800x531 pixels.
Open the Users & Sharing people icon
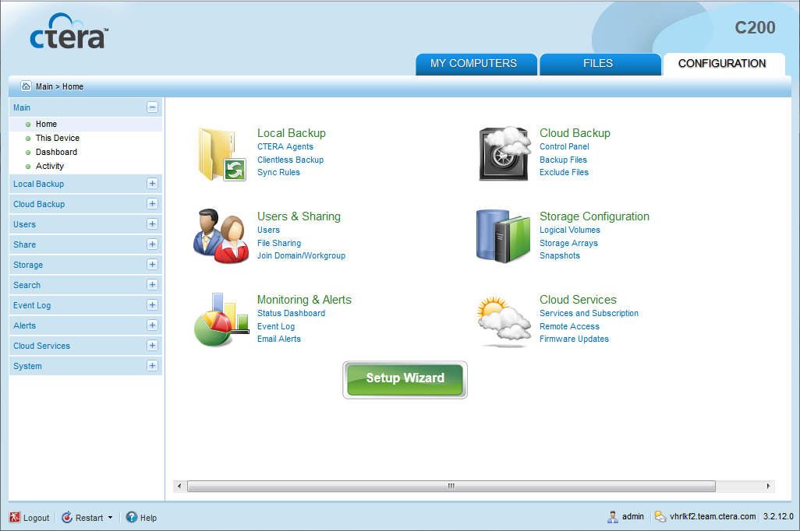221,236
